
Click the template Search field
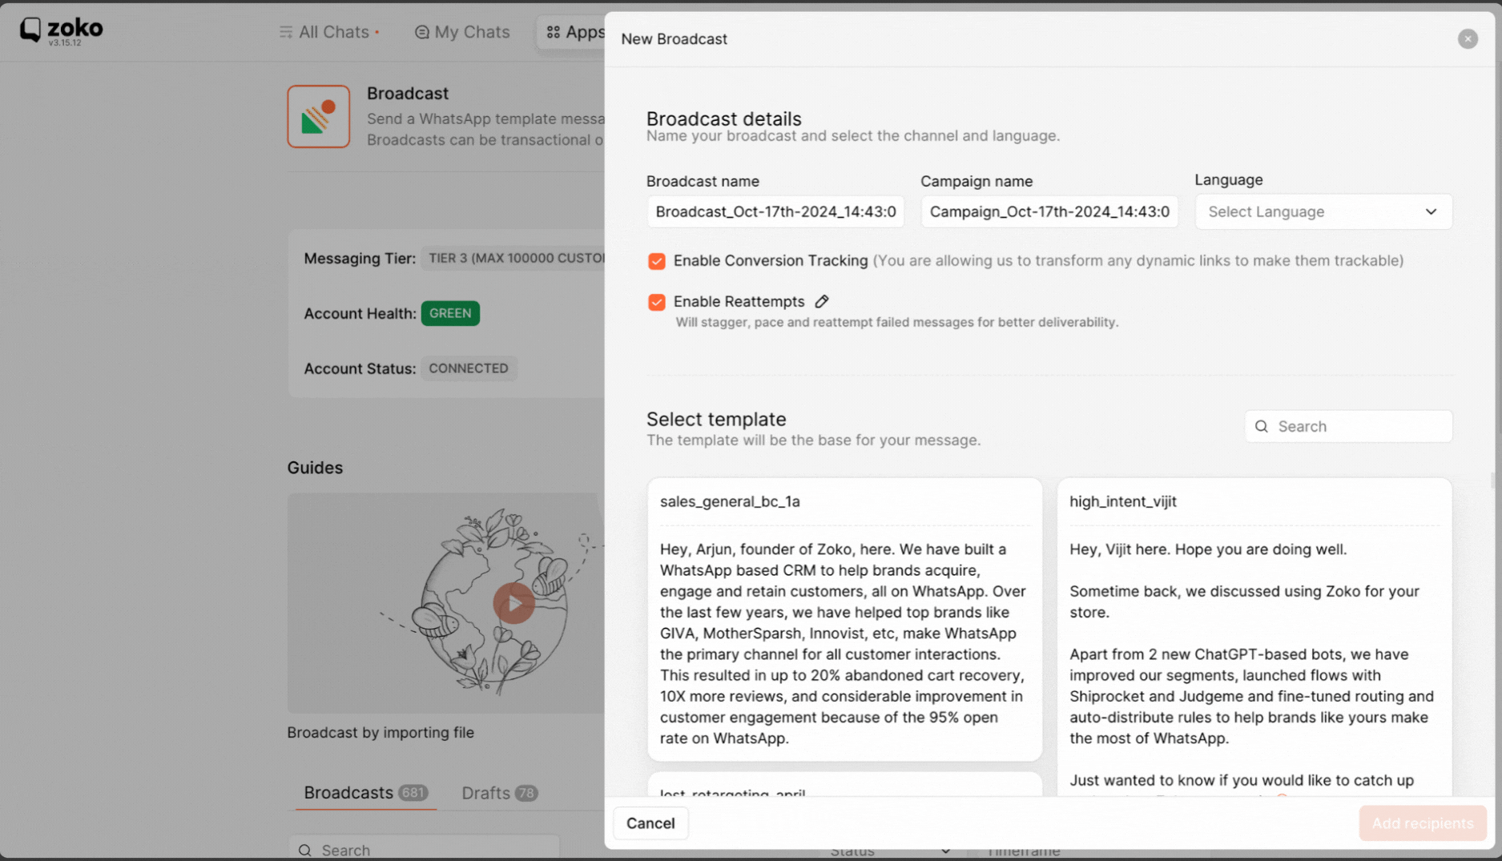(1348, 426)
